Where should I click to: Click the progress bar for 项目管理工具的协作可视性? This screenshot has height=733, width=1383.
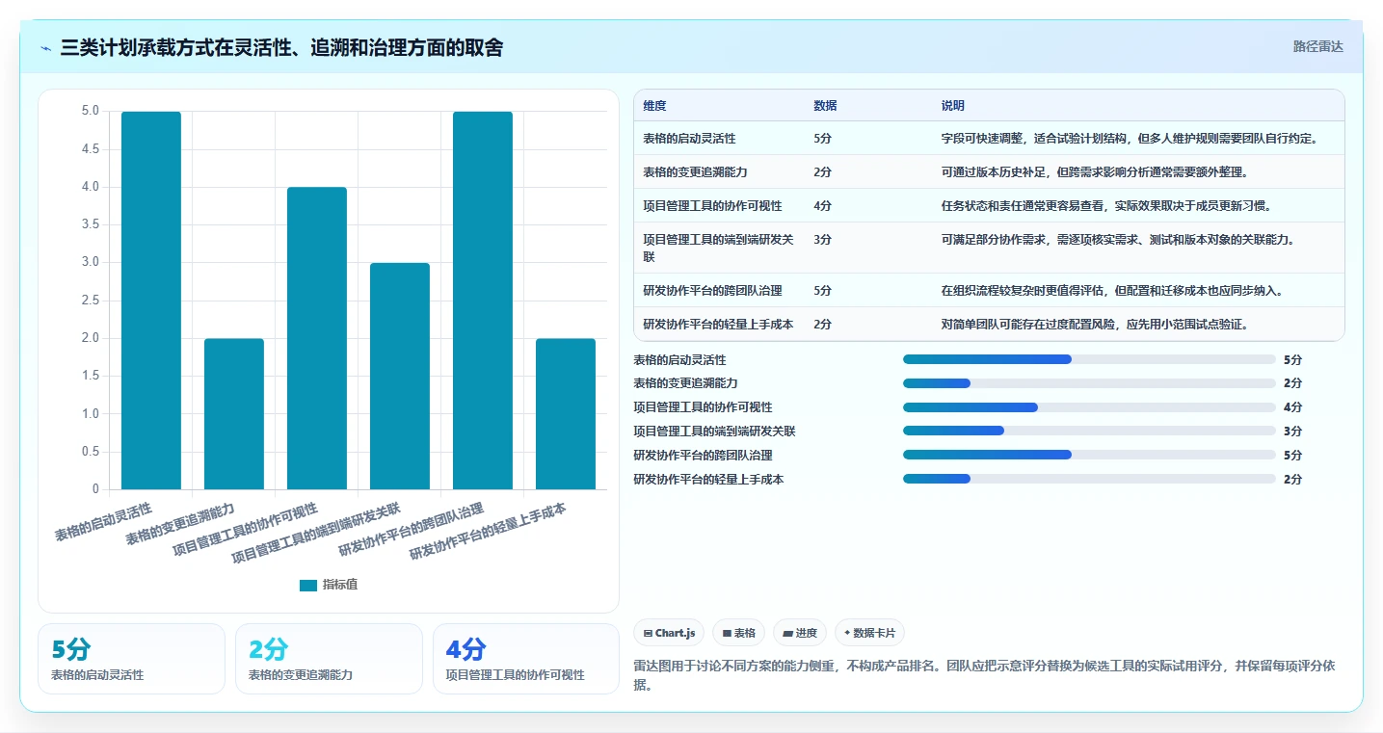click(1089, 407)
